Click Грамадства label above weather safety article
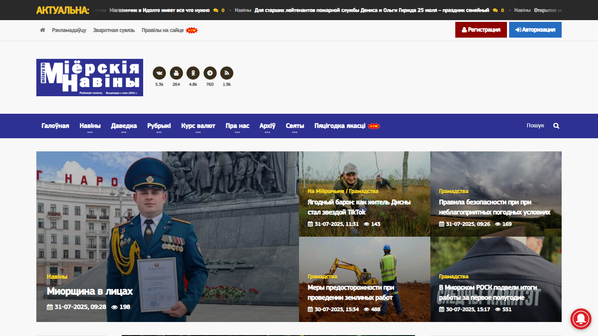The height and width of the screenshot is (336, 598). 454,191
